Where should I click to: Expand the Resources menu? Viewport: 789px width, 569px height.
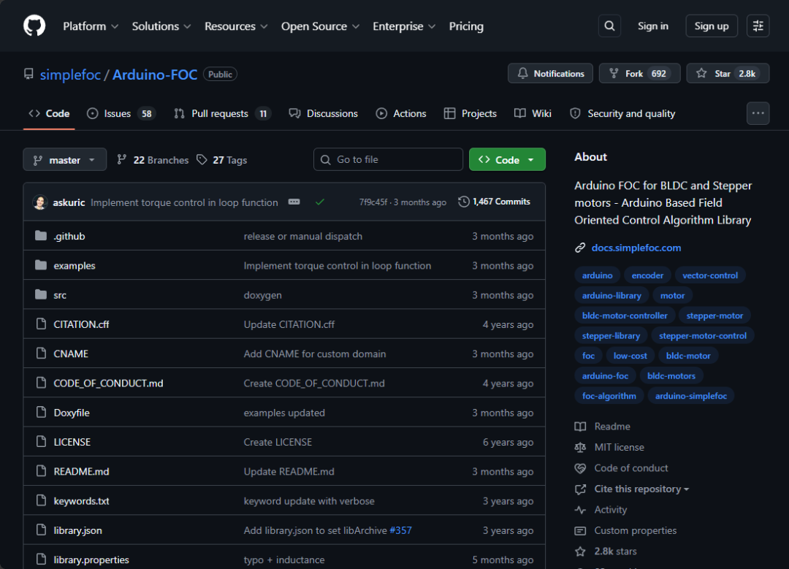(236, 26)
